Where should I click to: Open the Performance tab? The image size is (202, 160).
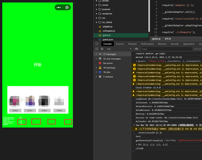point(147,44)
